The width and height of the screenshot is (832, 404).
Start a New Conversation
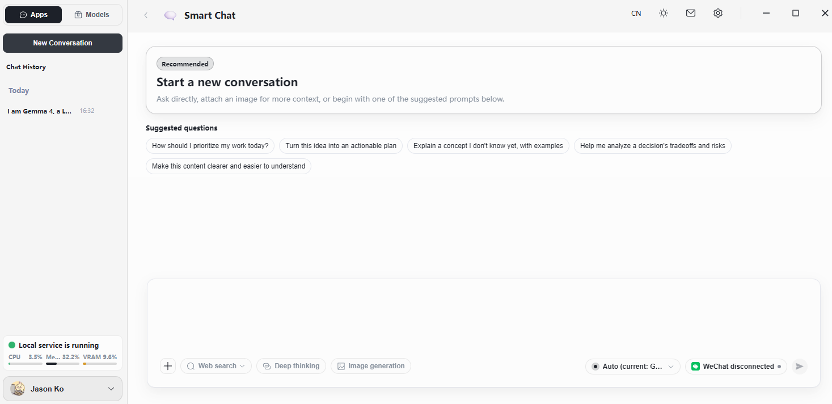pos(62,43)
